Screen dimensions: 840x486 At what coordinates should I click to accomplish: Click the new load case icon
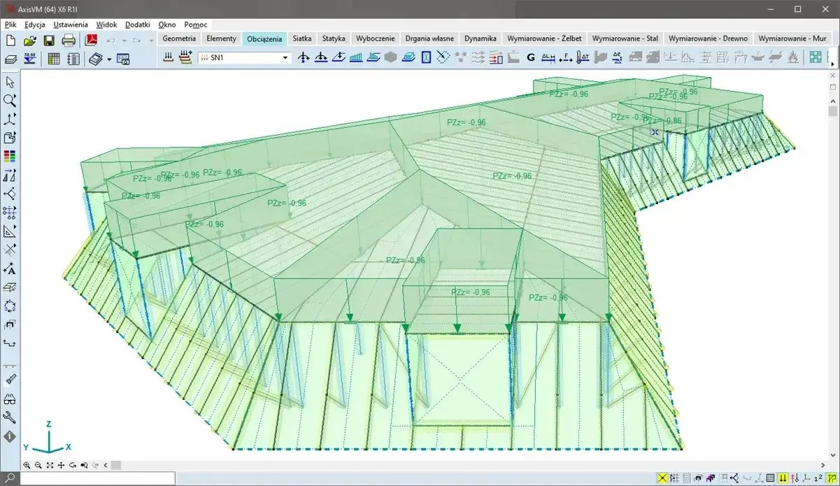tap(185, 58)
